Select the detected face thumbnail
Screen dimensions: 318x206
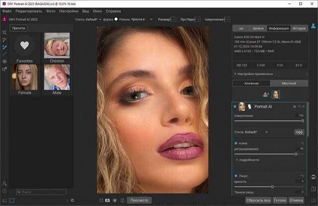[276, 94]
